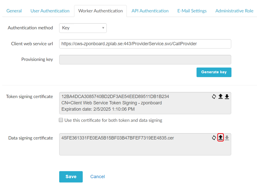Save the worker authentication settings
Image resolution: width=257 pixels, height=187 pixels.
[71, 177]
